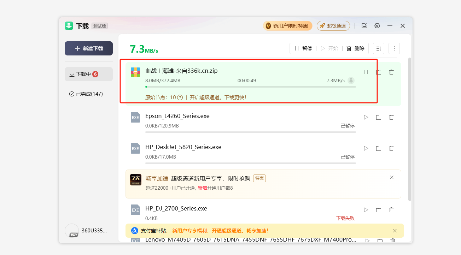Click the red 6 badge on 下载中
This screenshot has height=255, width=461.
click(95, 74)
